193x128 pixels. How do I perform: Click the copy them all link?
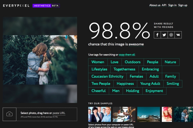point(127,55)
